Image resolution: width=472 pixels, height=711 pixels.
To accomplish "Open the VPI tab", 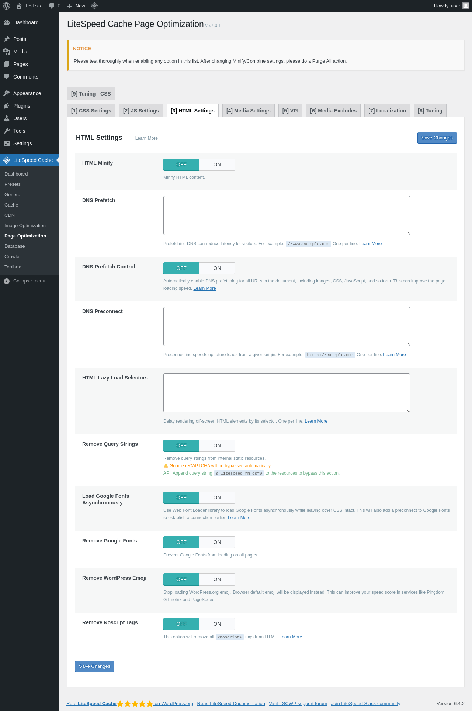I will coord(290,111).
